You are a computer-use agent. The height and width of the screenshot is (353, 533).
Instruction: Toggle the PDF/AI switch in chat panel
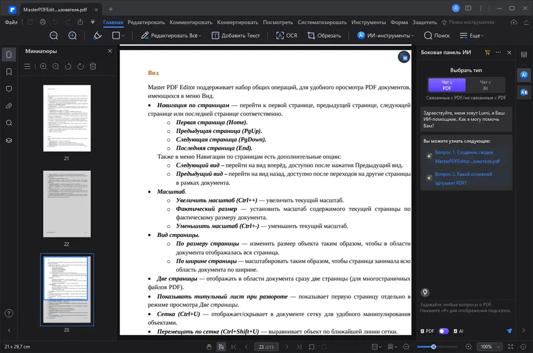tap(443, 331)
